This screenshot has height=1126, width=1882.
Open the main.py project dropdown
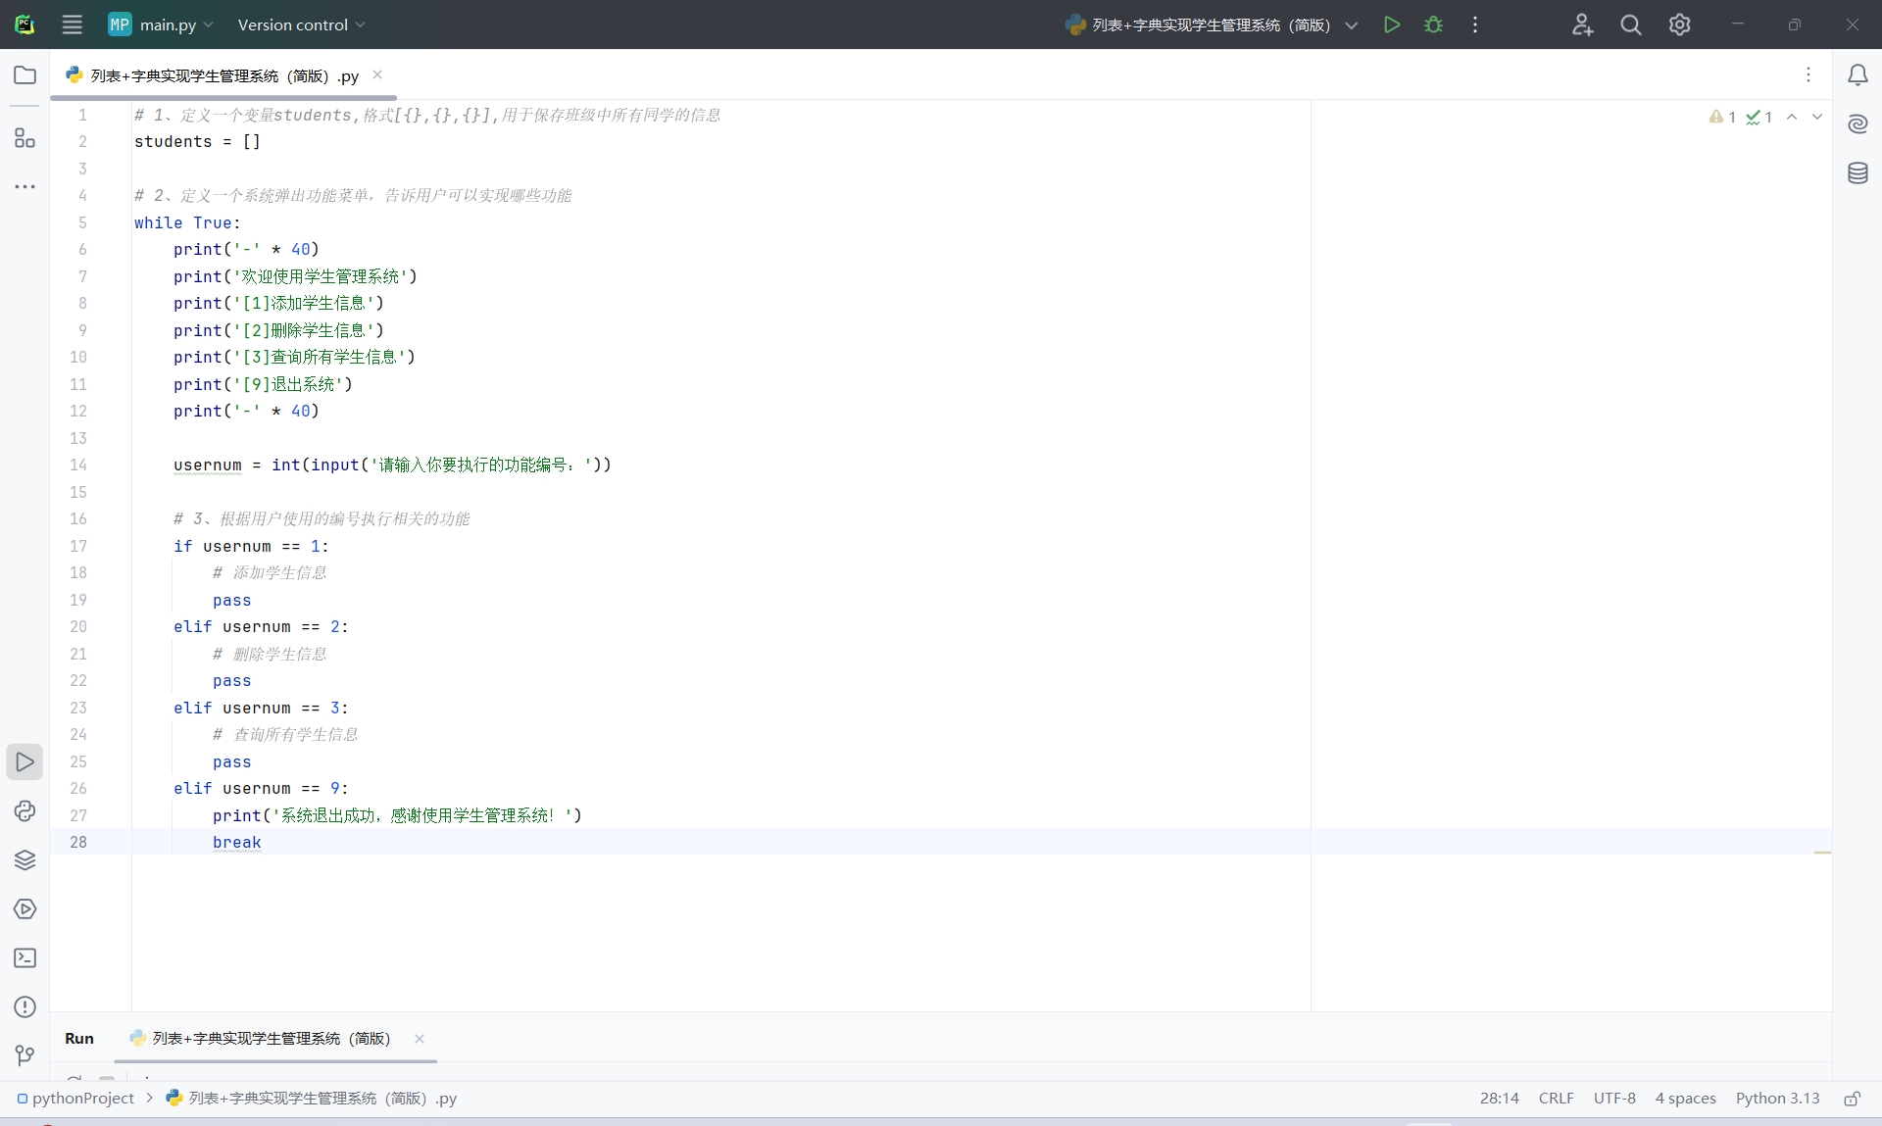(162, 24)
